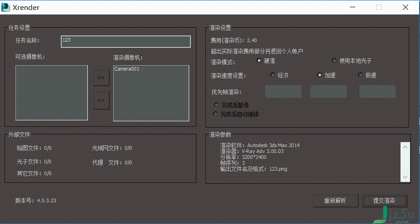Click the 帧序列: 3 line
Viewport: 420px width, 224px height.
tap(233, 163)
